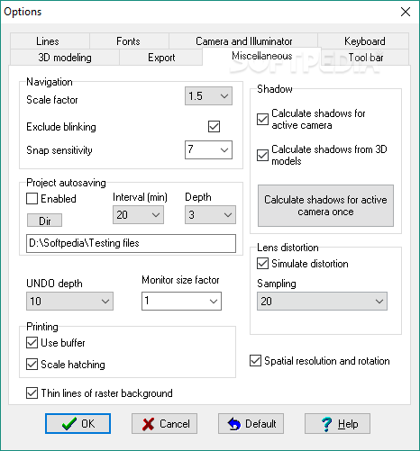Toggle Use buffer for printing

[32, 343]
